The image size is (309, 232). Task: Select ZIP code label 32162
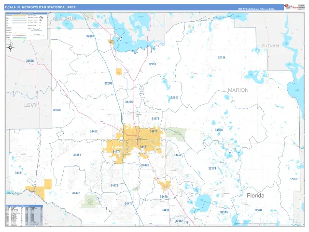pos(179,221)
